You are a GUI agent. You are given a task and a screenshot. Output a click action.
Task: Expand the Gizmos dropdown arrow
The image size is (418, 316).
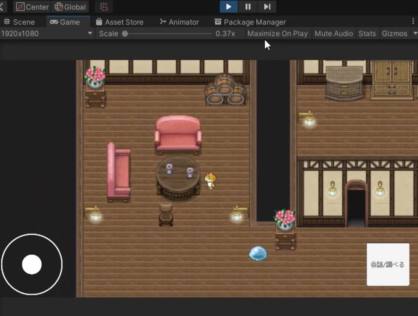point(415,33)
